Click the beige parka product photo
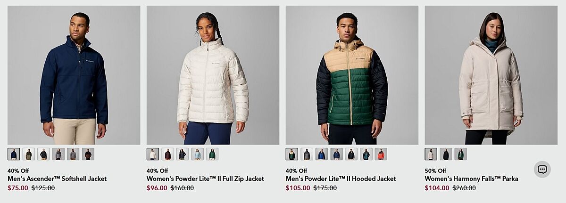Image resolution: width=566 pixels, height=203 pixels. click(x=491, y=75)
